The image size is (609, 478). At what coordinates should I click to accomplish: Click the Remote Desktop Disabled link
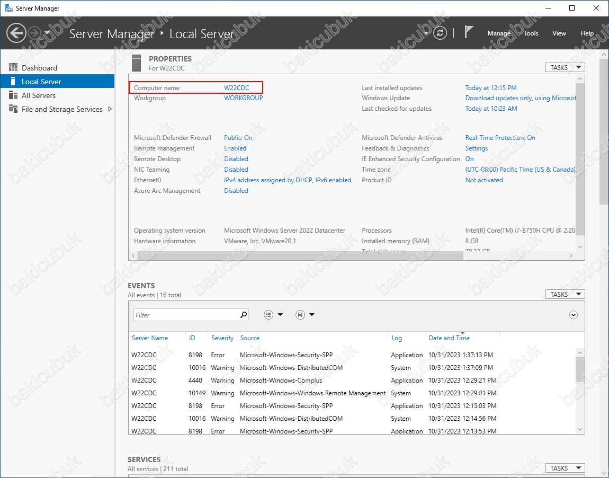pyautogui.click(x=236, y=159)
